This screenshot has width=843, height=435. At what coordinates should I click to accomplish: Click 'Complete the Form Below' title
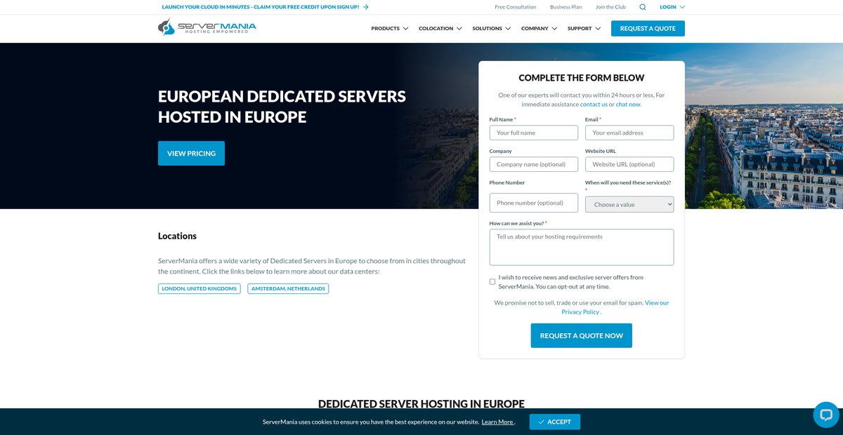[x=582, y=78]
